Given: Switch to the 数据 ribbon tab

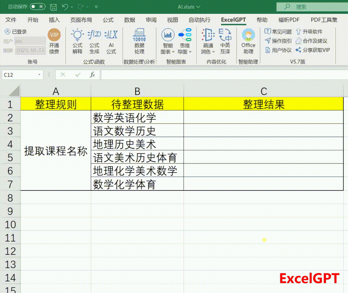Looking at the screenshot, I should click(130, 20).
